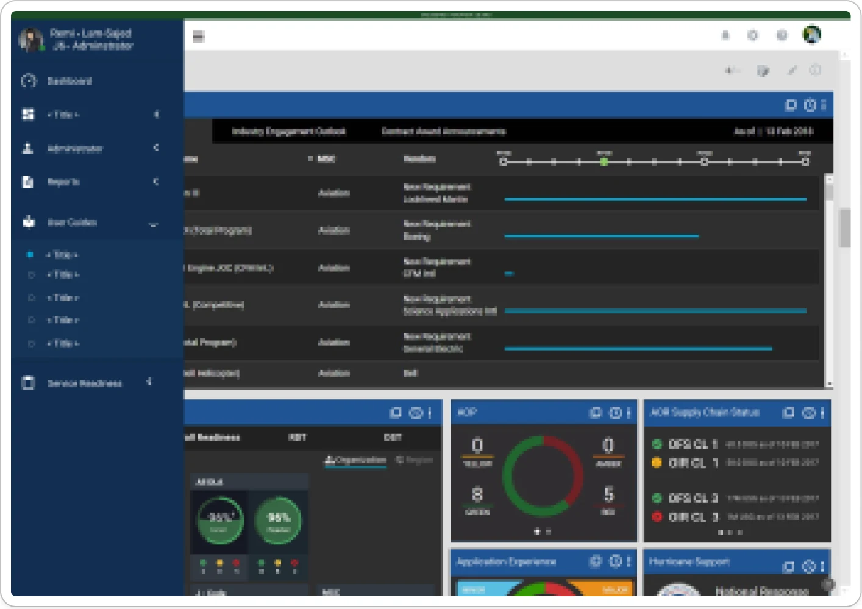Click the Reports document icon in the sidebar
Screen dimensions: 862x609
coord(27,182)
